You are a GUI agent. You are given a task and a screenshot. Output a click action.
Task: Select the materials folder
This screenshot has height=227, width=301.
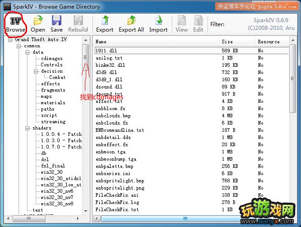point(53,103)
